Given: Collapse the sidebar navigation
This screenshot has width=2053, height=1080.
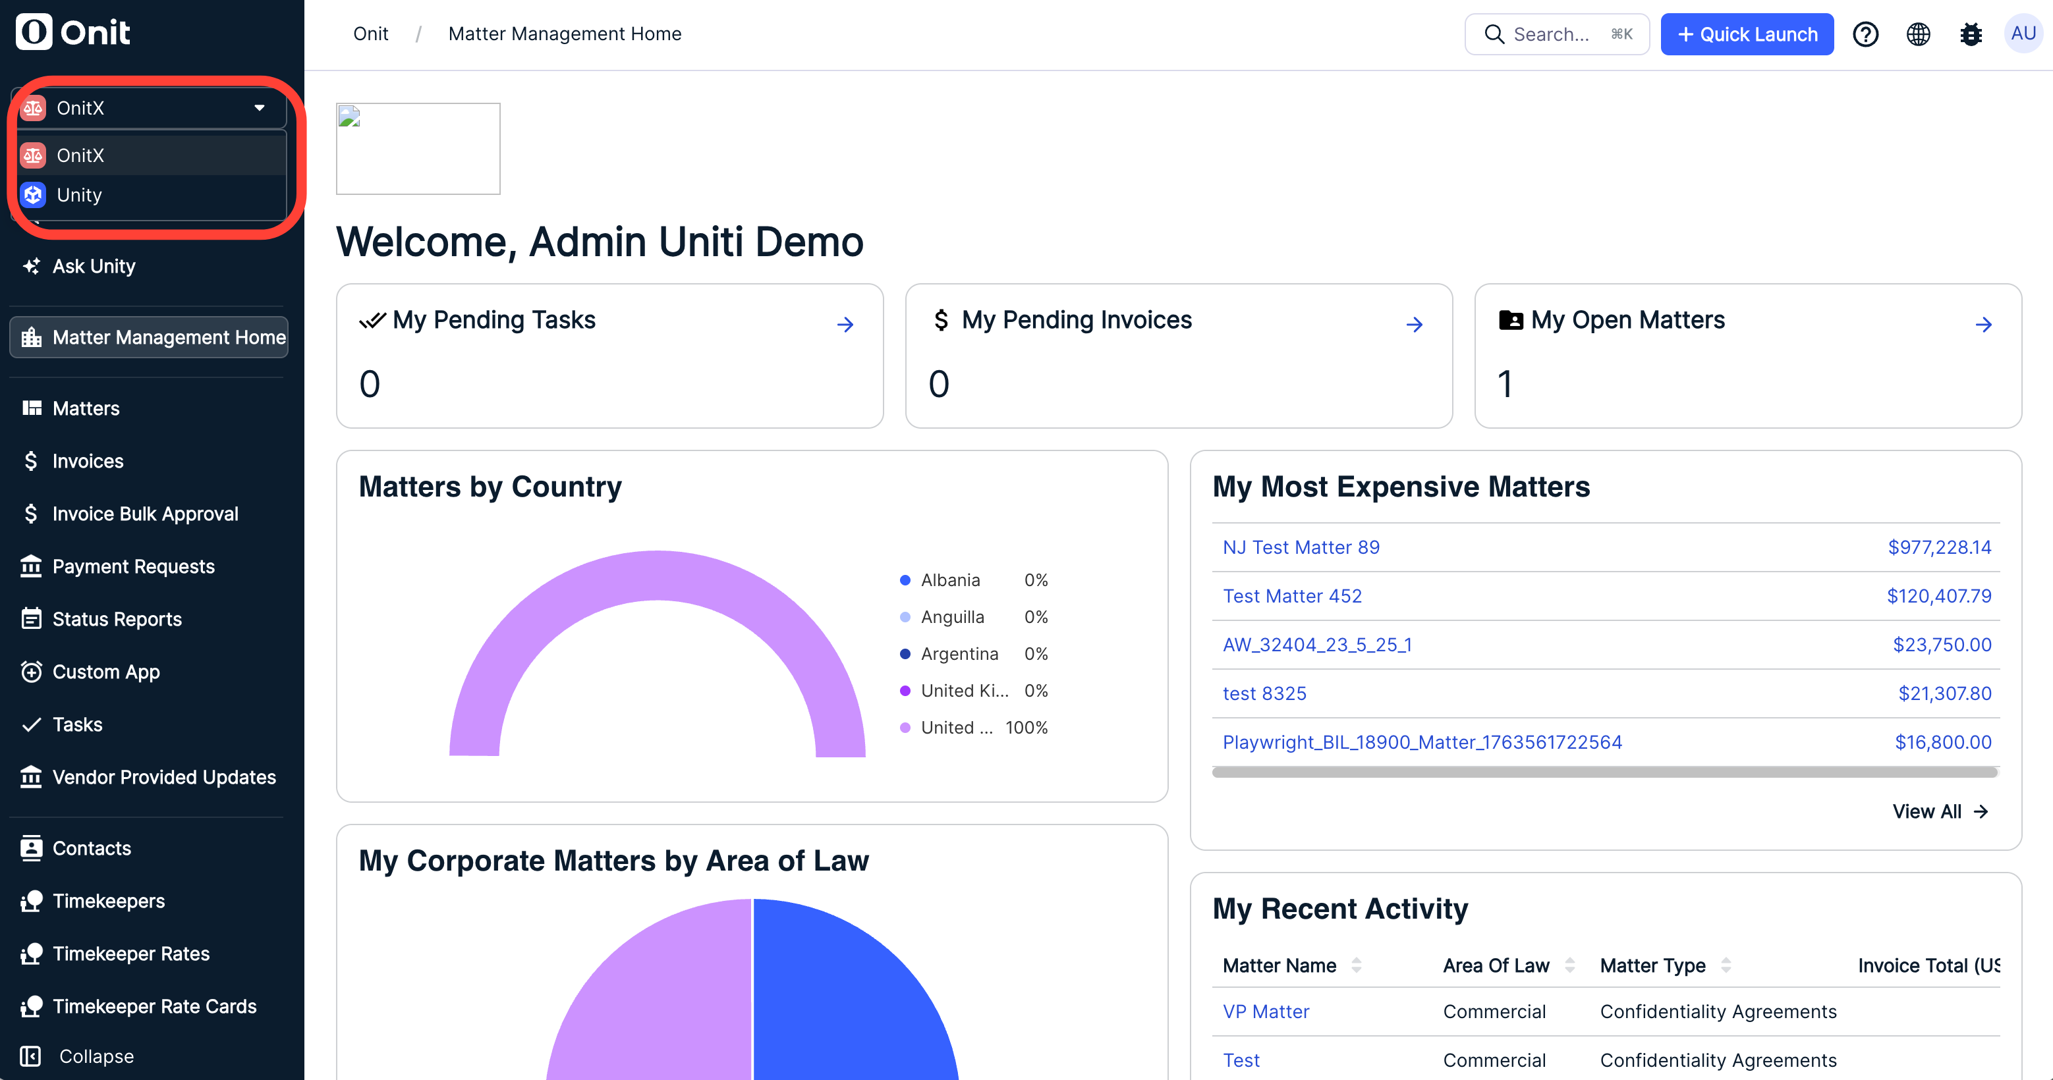Looking at the screenshot, I should (x=77, y=1056).
